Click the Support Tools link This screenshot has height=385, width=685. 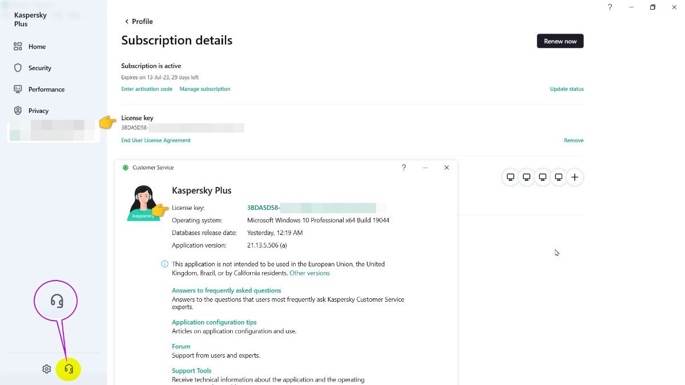point(192,371)
